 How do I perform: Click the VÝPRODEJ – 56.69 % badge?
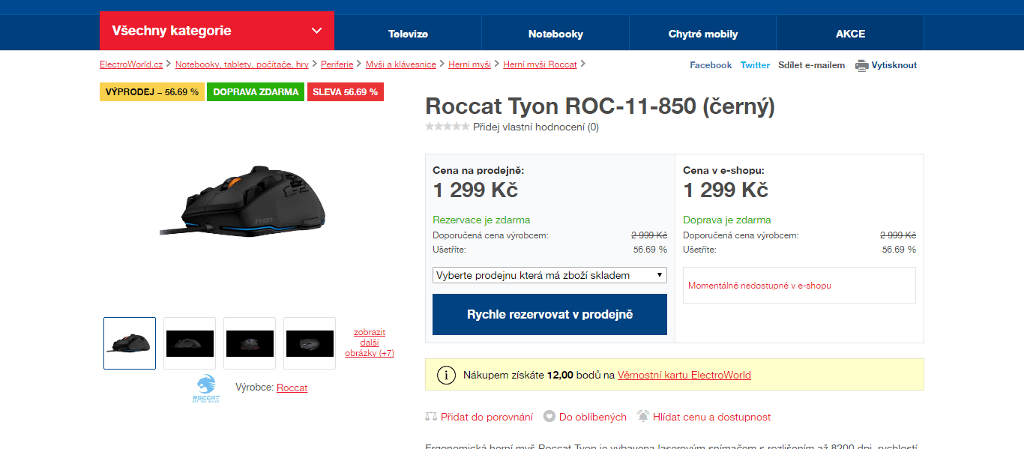coord(152,91)
